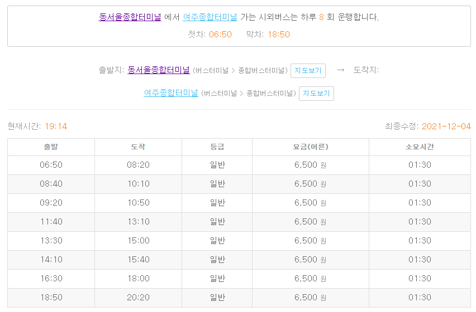This screenshot has width=476, height=312.
Task: Click the 소요시간 column header
Action: point(420,147)
